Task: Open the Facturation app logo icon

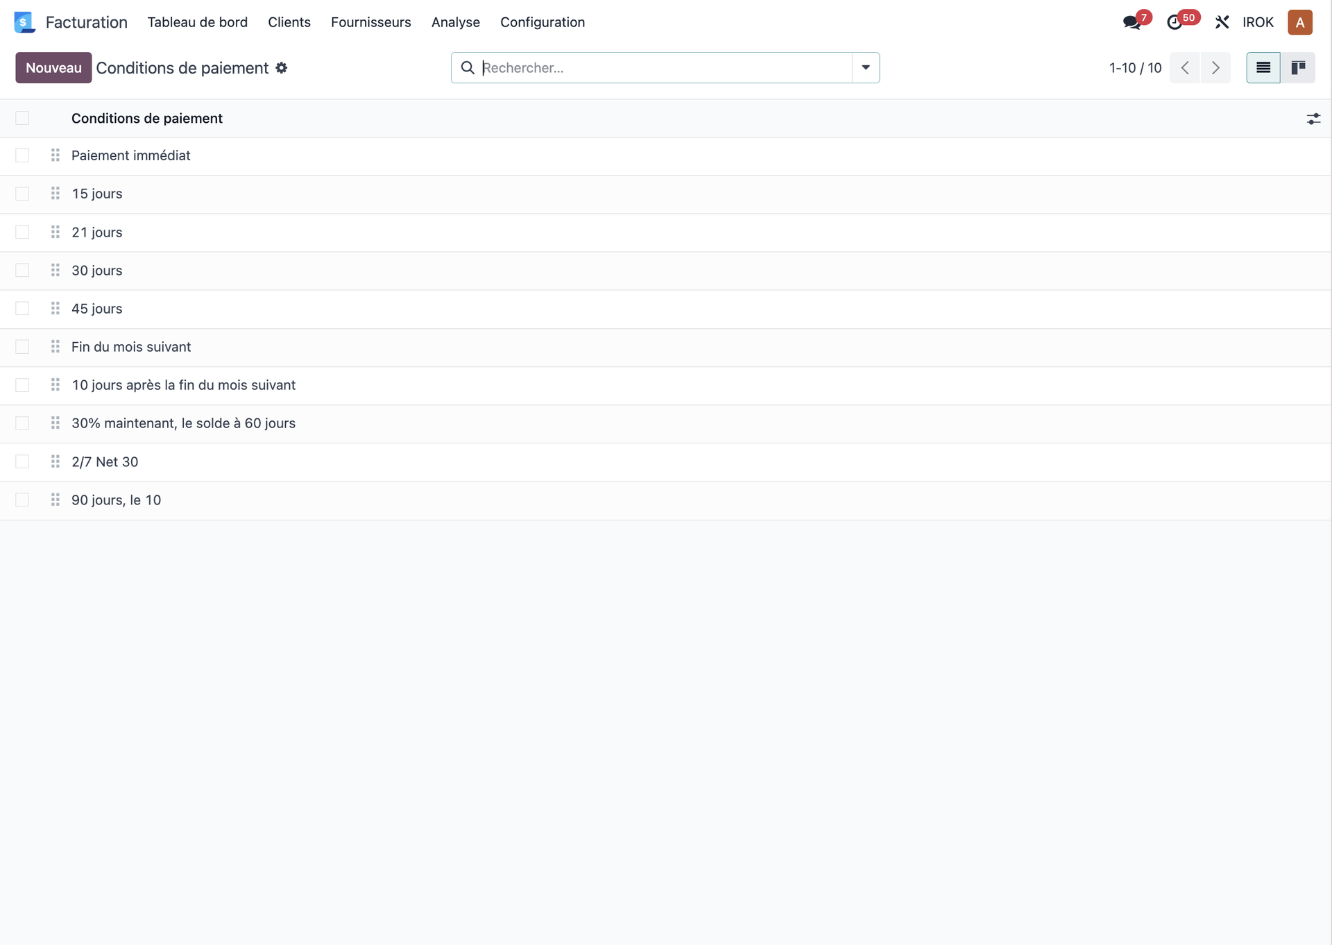Action: click(24, 22)
